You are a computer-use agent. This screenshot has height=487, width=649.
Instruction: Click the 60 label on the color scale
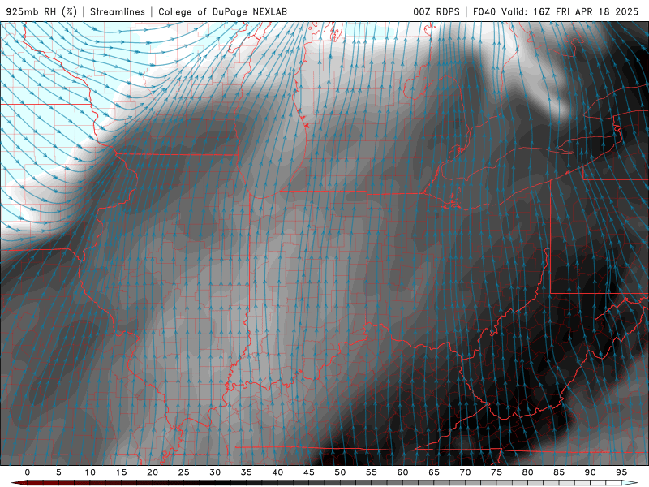coord(402,472)
